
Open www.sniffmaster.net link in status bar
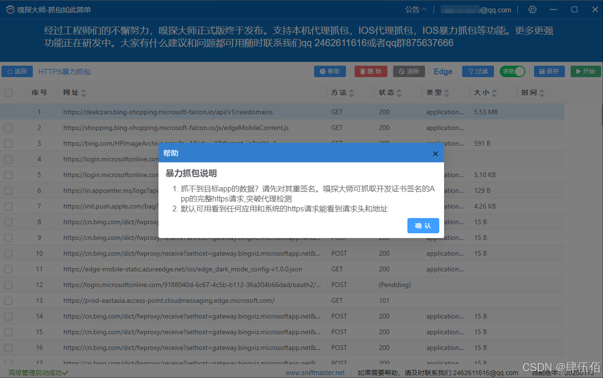(x=315, y=373)
